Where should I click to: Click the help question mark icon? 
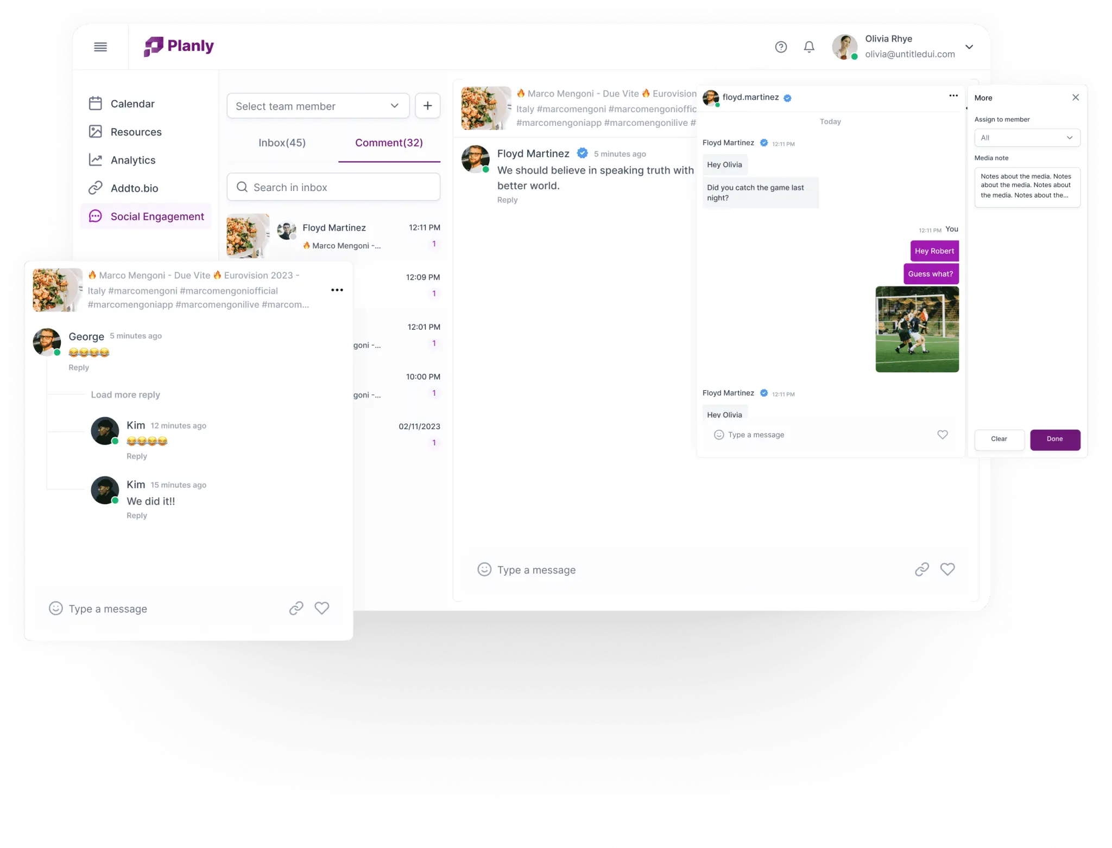pos(781,46)
